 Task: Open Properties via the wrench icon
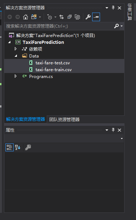pyautogui.click(x=88, y=17)
